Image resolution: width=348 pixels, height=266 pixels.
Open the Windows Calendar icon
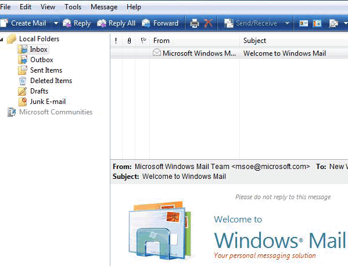[x=317, y=23]
